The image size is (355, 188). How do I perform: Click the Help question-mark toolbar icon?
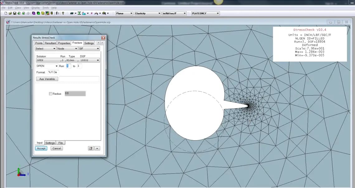click(63, 13)
